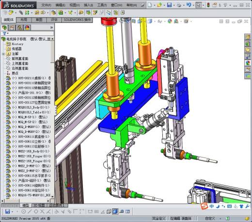Screen dimensions: 252x222
Task: Switch to the 评估 tab
Action: pos(54,20)
